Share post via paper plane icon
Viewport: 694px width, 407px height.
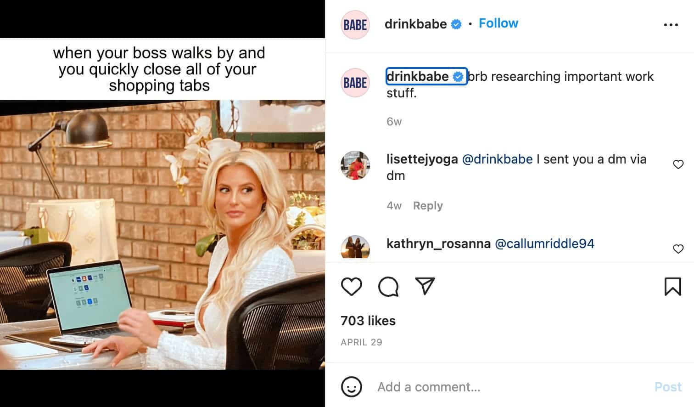[x=425, y=286]
